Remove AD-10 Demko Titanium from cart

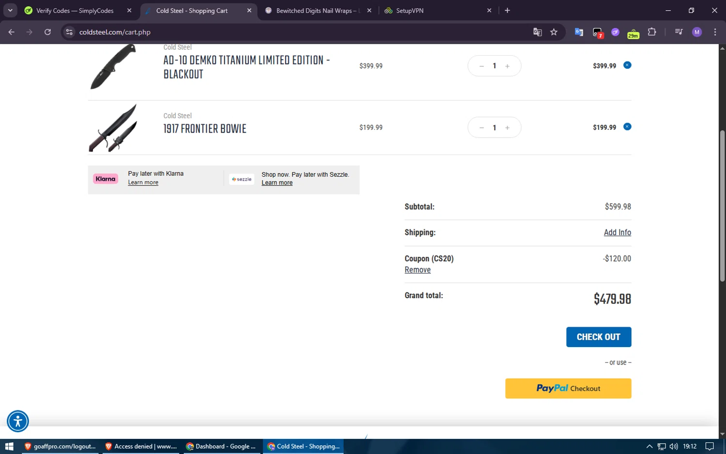click(x=627, y=65)
